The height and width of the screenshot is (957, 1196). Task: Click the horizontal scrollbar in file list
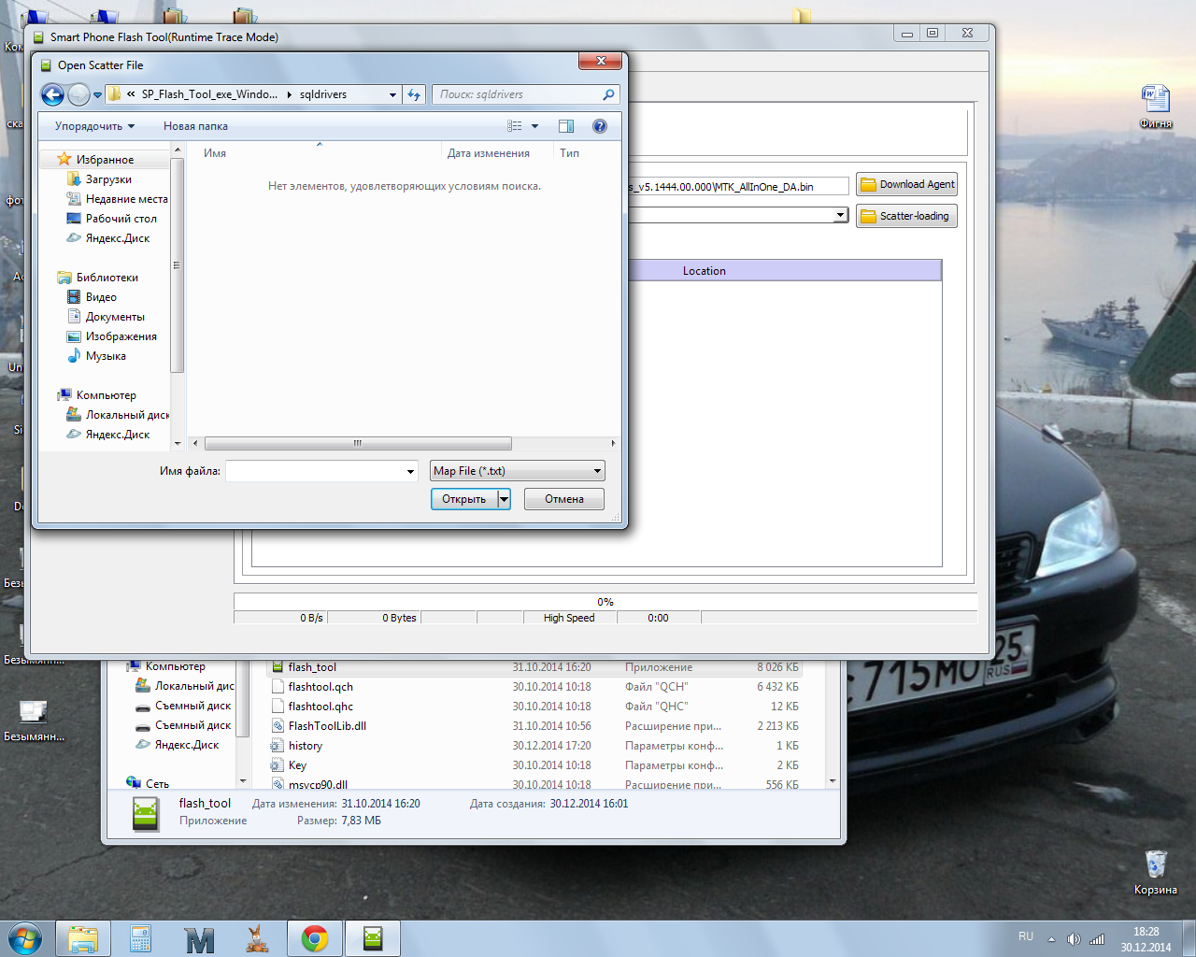[358, 444]
